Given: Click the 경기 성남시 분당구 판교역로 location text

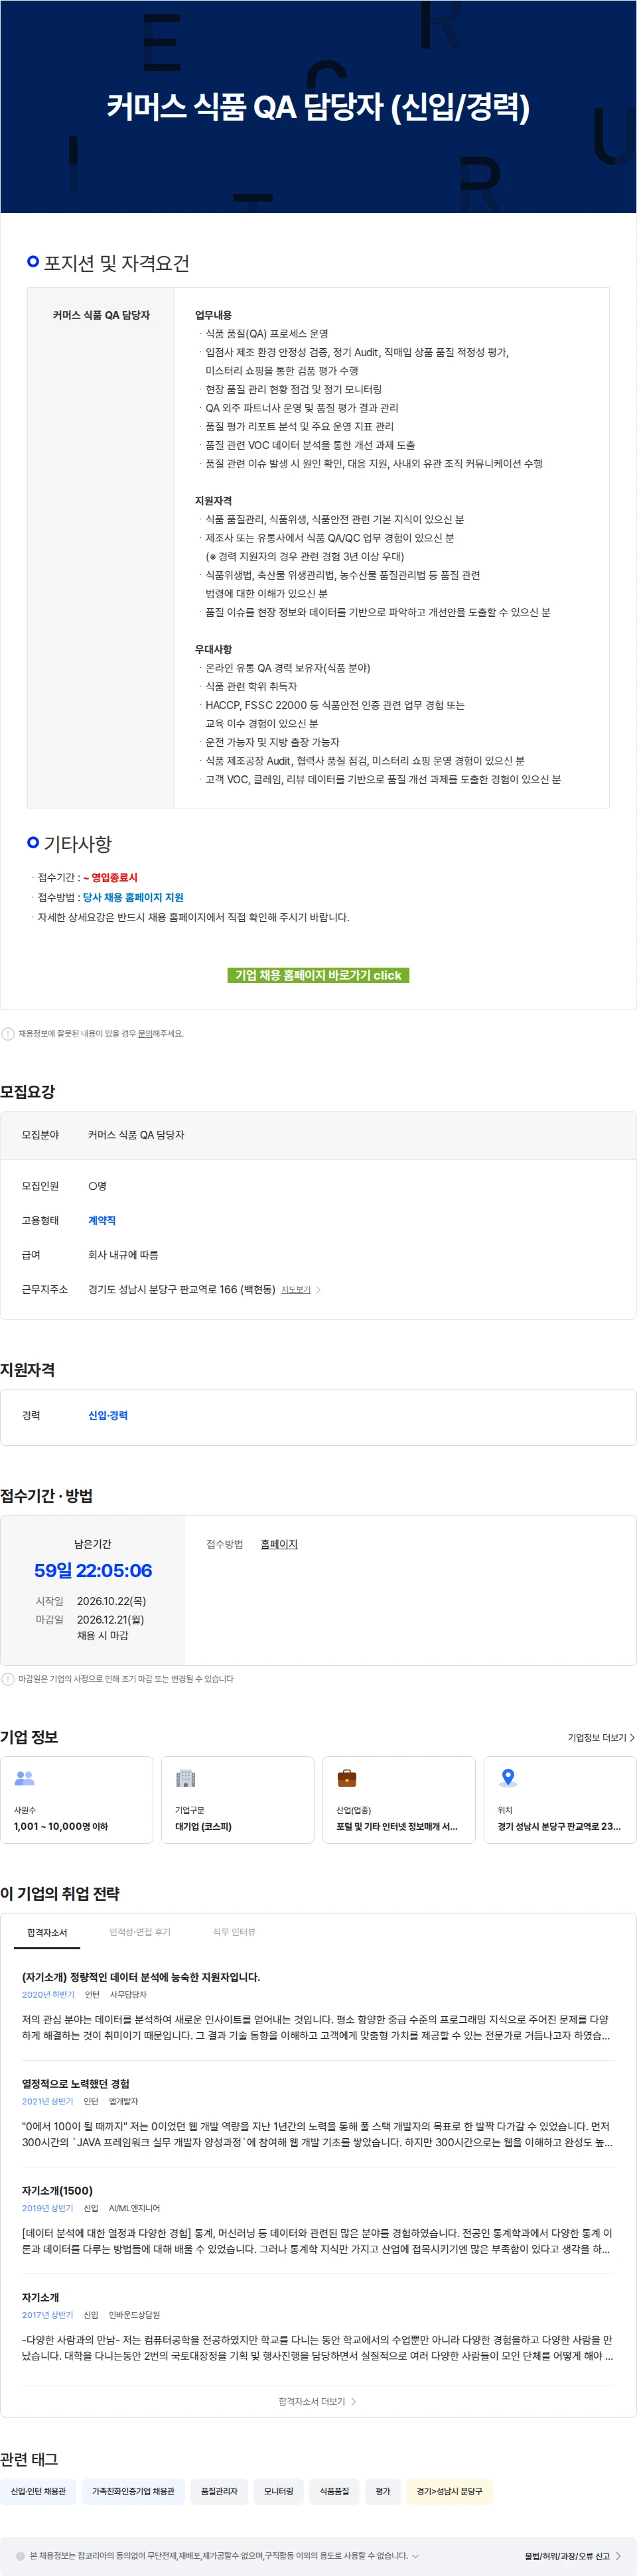Looking at the screenshot, I should click(x=559, y=1827).
